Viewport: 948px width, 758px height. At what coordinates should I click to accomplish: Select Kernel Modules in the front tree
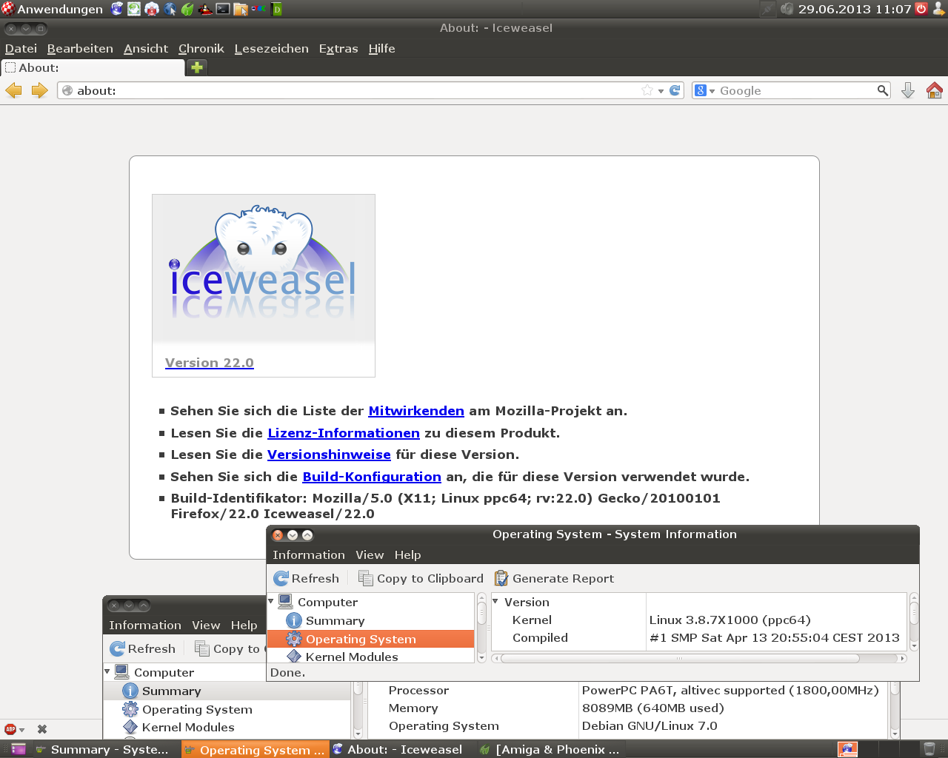tap(351, 657)
